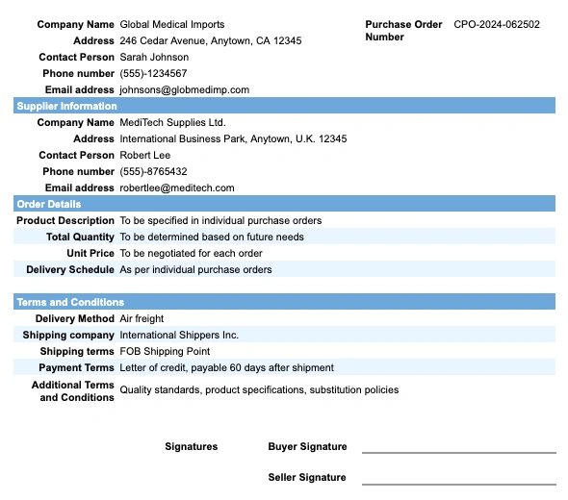Click the 'Delivery Method' label
The width and height of the screenshot is (568, 500).
pyautogui.click(x=75, y=318)
